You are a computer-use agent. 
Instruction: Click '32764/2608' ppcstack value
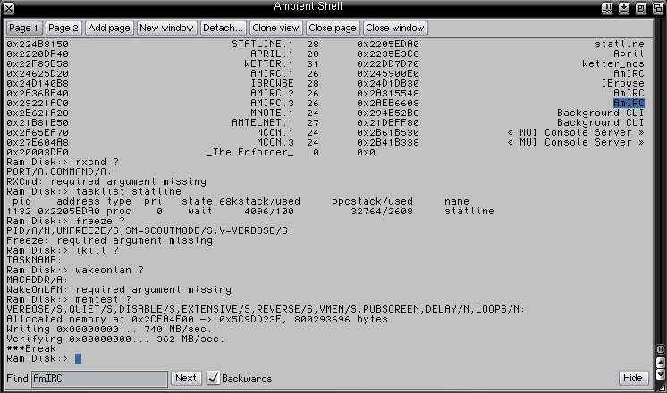click(382, 211)
